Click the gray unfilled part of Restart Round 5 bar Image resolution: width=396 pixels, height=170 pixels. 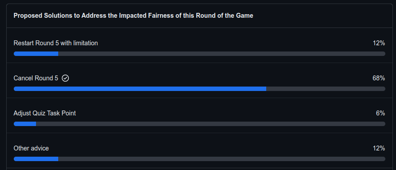point(222,54)
